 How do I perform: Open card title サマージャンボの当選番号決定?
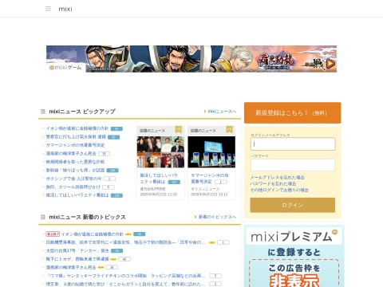pyautogui.click(x=209, y=179)
